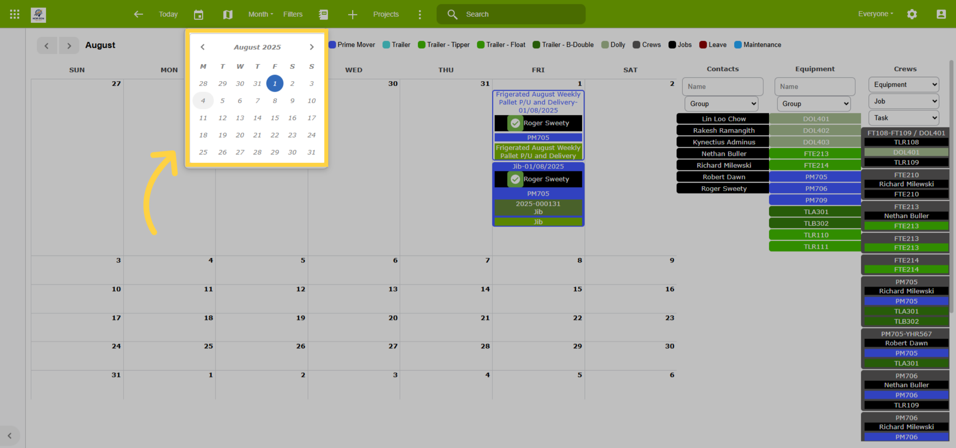Toggle Leave legend swatch
Screen dimensions: 956x448
pyautogui.click(x=703, y=45)
